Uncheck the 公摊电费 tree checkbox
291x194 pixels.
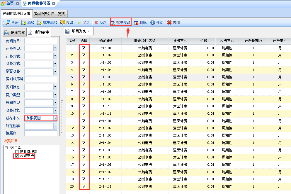(17, 156)
